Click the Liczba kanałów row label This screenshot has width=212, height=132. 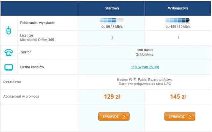32,67
